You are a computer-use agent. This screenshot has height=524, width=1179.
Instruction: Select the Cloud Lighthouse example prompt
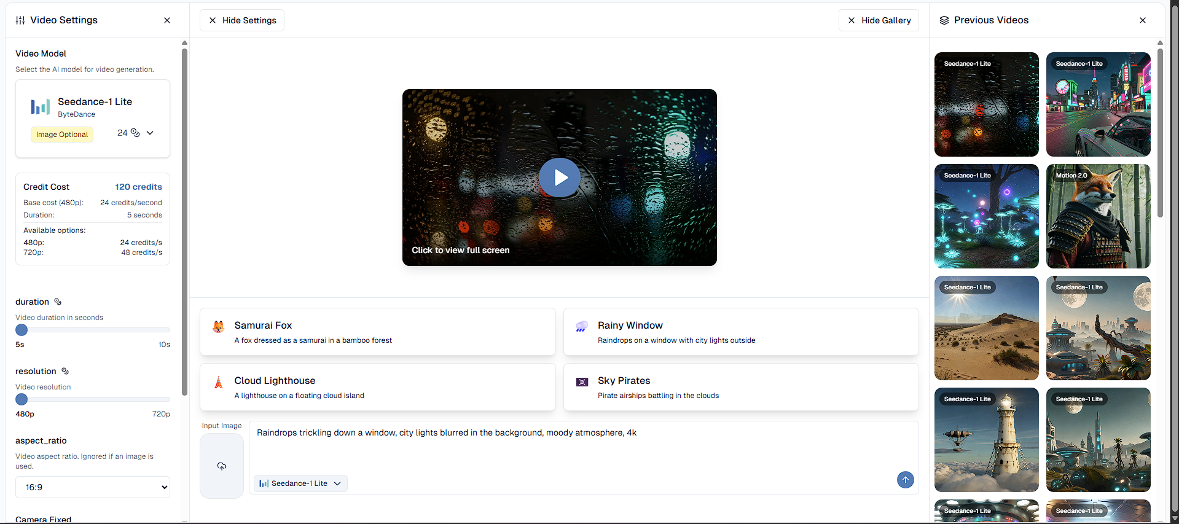click(377, 387)
